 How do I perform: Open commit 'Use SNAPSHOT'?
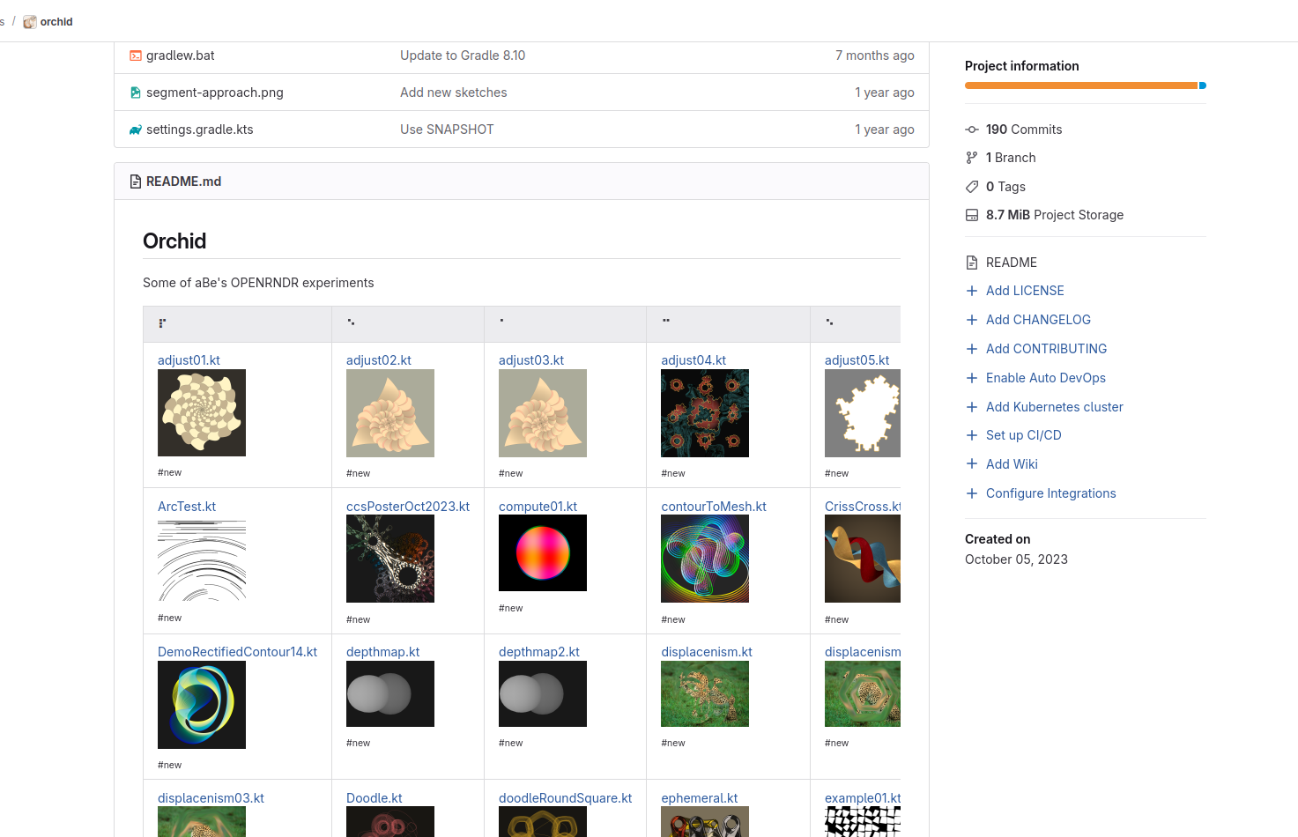point(447,130)
